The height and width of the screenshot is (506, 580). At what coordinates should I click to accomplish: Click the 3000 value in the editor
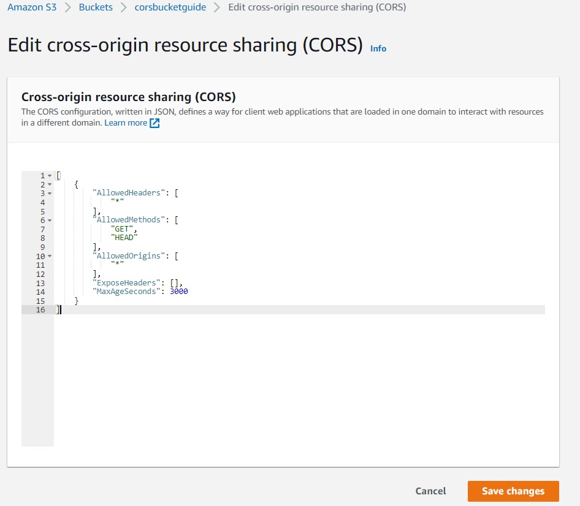coord(178,292)
